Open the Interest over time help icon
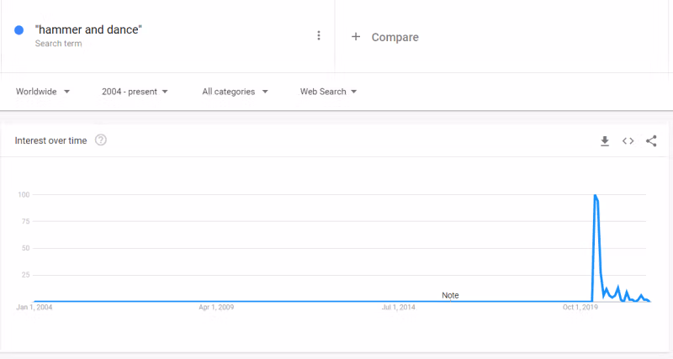Viewport: 673px width, 359px height. coord(101,140)
